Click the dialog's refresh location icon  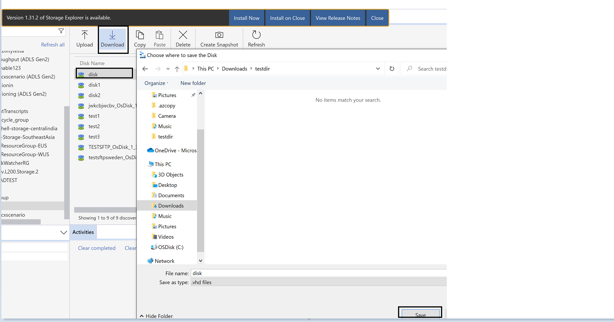tap(392, 69)
